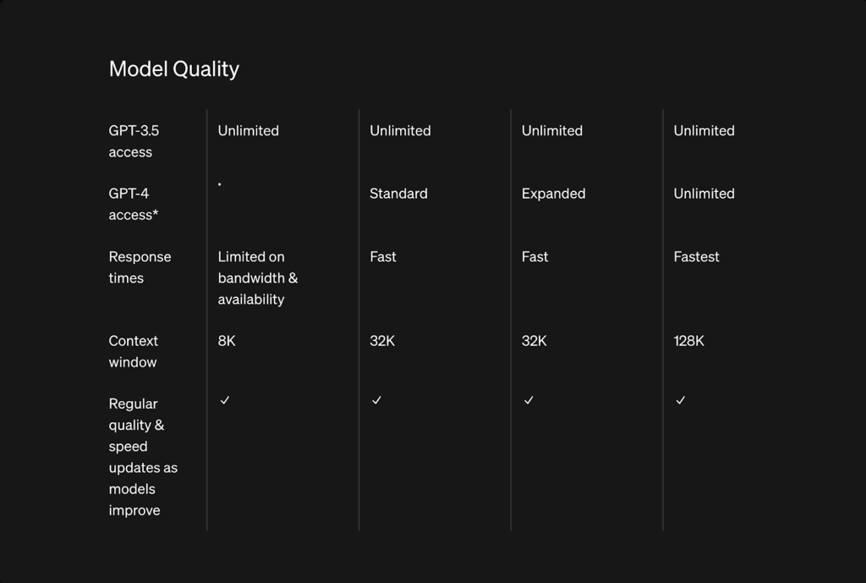866x583 pixels.
Task: Click 32K in the Expanded plan column
Action: [x=534, y=341]
